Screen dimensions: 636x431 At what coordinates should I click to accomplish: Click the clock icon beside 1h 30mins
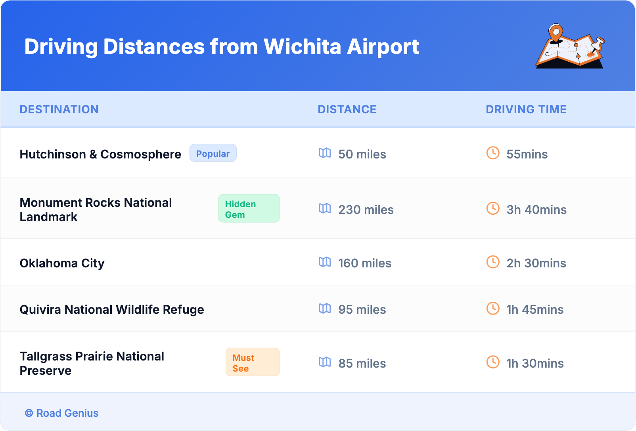pyautogui.click(x=493, y=362)
